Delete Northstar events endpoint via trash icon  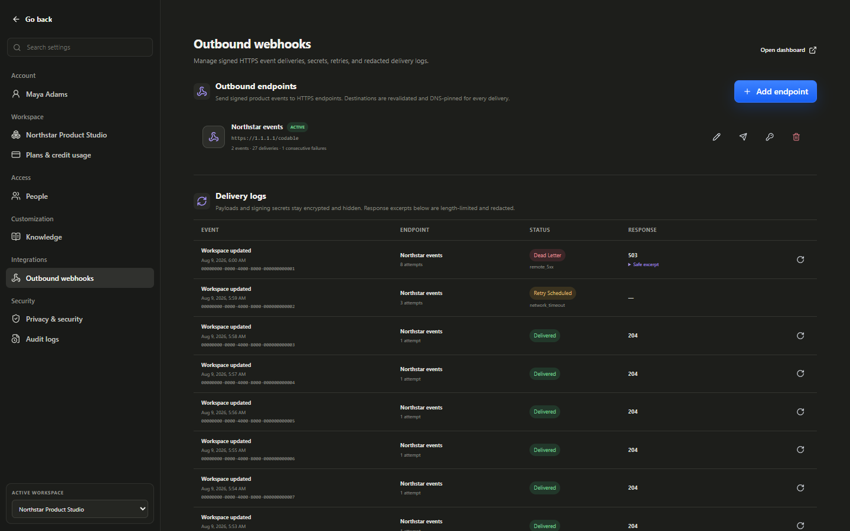coord(796,137)
